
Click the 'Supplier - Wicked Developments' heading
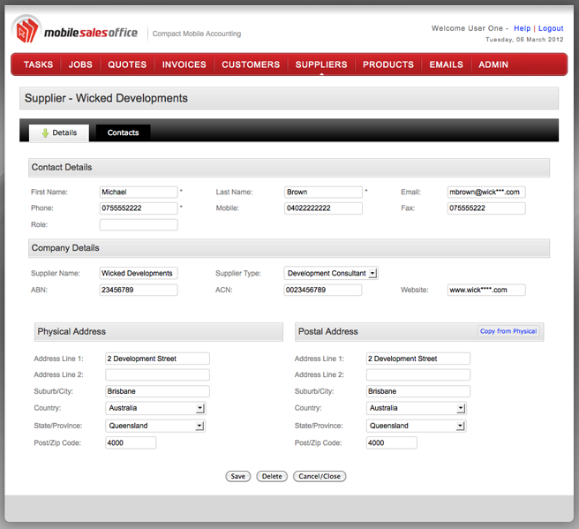pyautogui.click(x=106, y=98)
